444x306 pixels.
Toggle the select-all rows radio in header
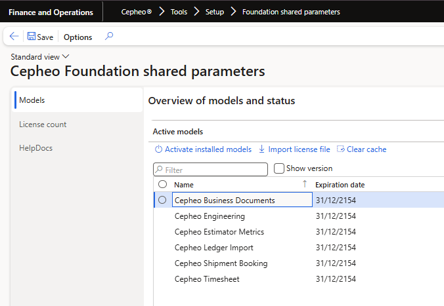(x=163, y=185)
